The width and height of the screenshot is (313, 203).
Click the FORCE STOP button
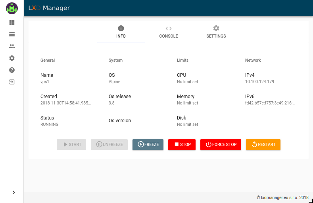(221, 144)
